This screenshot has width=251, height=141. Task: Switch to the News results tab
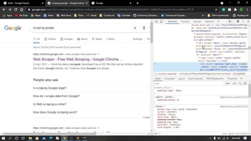click(x=82, y=39)
